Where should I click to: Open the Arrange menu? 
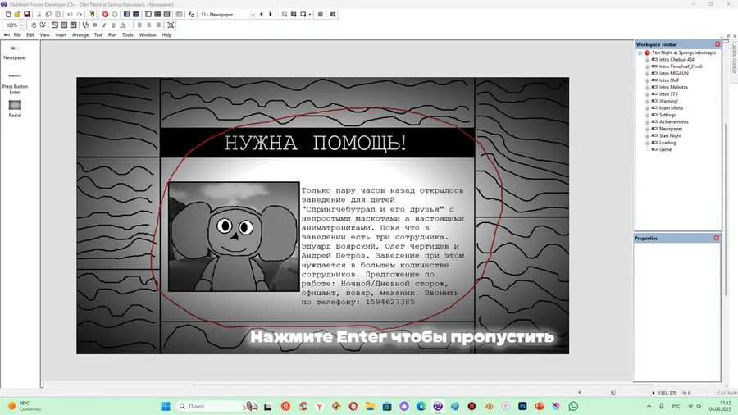pos(80,34)
